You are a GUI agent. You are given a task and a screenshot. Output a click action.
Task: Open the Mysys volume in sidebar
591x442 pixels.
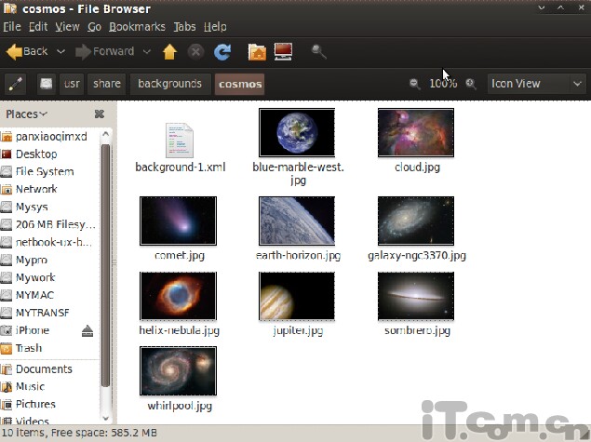pyautogui.click(x=49, y=207)
